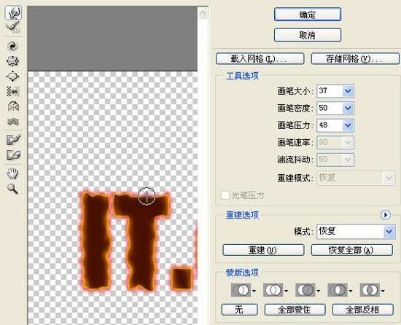Click the 无 mask button
The width and height of the screenshot is (401, 325).
239,310
